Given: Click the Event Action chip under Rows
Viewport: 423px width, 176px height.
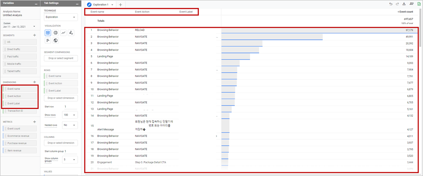Looking at the screenshot, I should (x=61, y=83).
